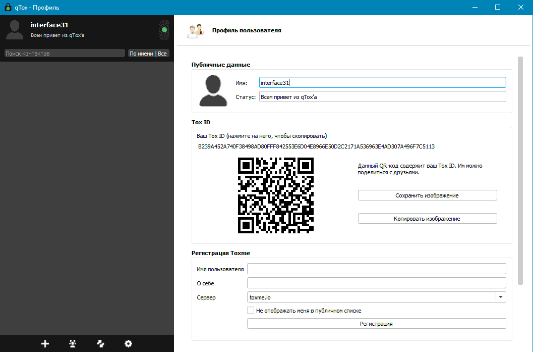Open the group chats icon
This screenshot has height=352, width=533.
pos(73,344)
